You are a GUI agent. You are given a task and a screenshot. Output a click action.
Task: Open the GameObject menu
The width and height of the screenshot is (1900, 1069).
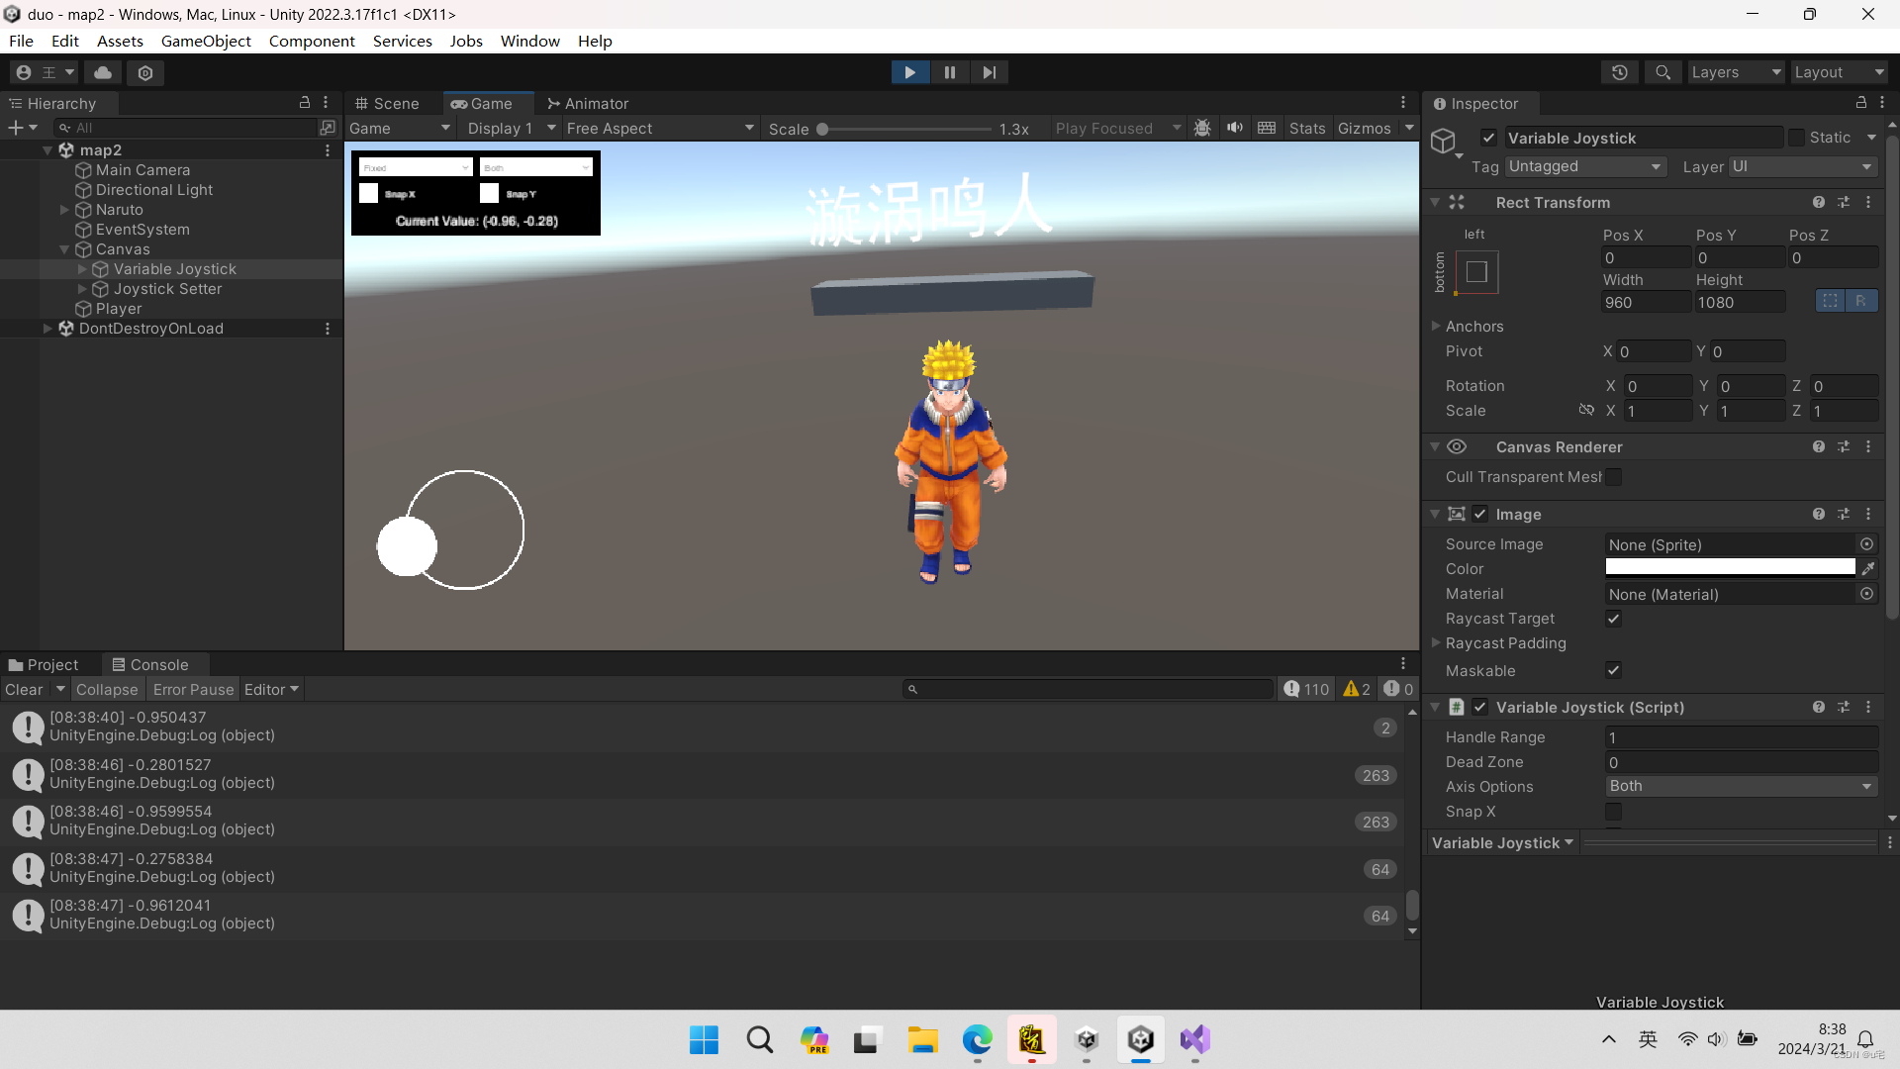click(205, 41)
